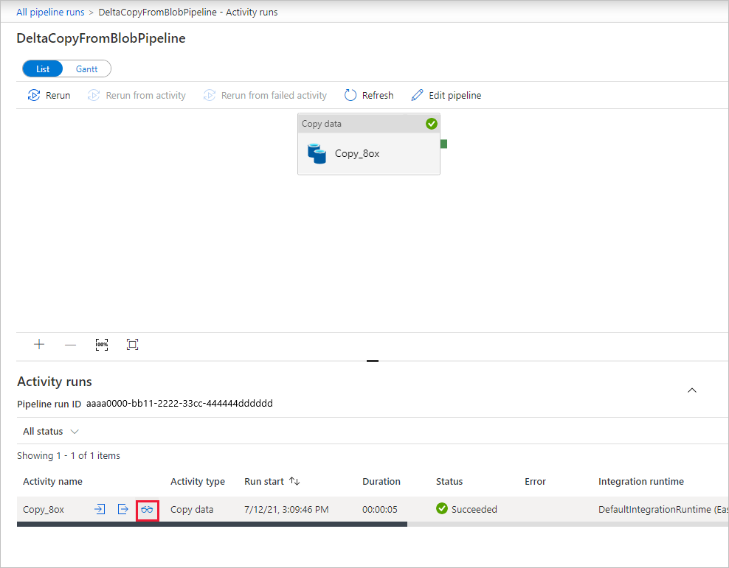Refresh the activity runs list
Image resolution: width=729 pixels, height=568 pixels.
pyautogui.click(x=368, y=94)
